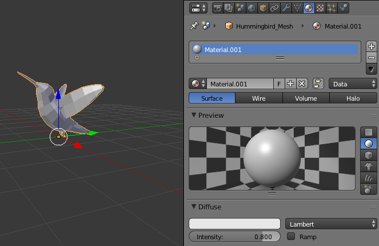379x246 pixels.
Task: Open the Render Layers properties tab
Action: [229, 8]
